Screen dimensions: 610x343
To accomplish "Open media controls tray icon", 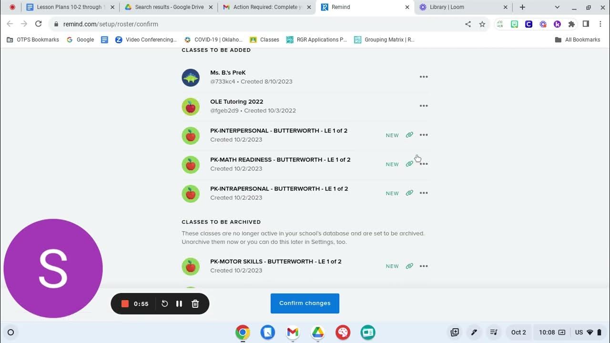I will point(494,333).
